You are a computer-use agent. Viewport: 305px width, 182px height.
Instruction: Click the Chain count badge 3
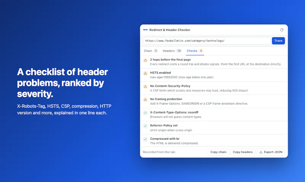tap(156, 51)
